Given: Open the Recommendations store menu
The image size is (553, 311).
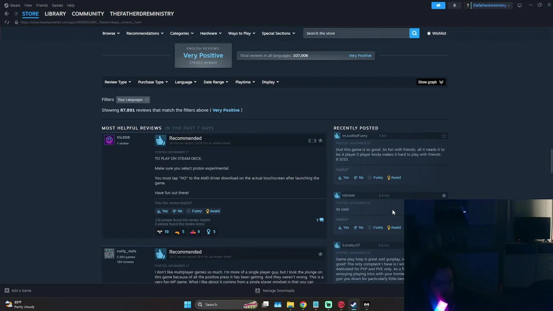Looking at the screenshot, I should point(145,33).
